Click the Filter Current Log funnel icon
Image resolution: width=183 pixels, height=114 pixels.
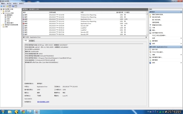pyautogui.click(x=150, y=25)
